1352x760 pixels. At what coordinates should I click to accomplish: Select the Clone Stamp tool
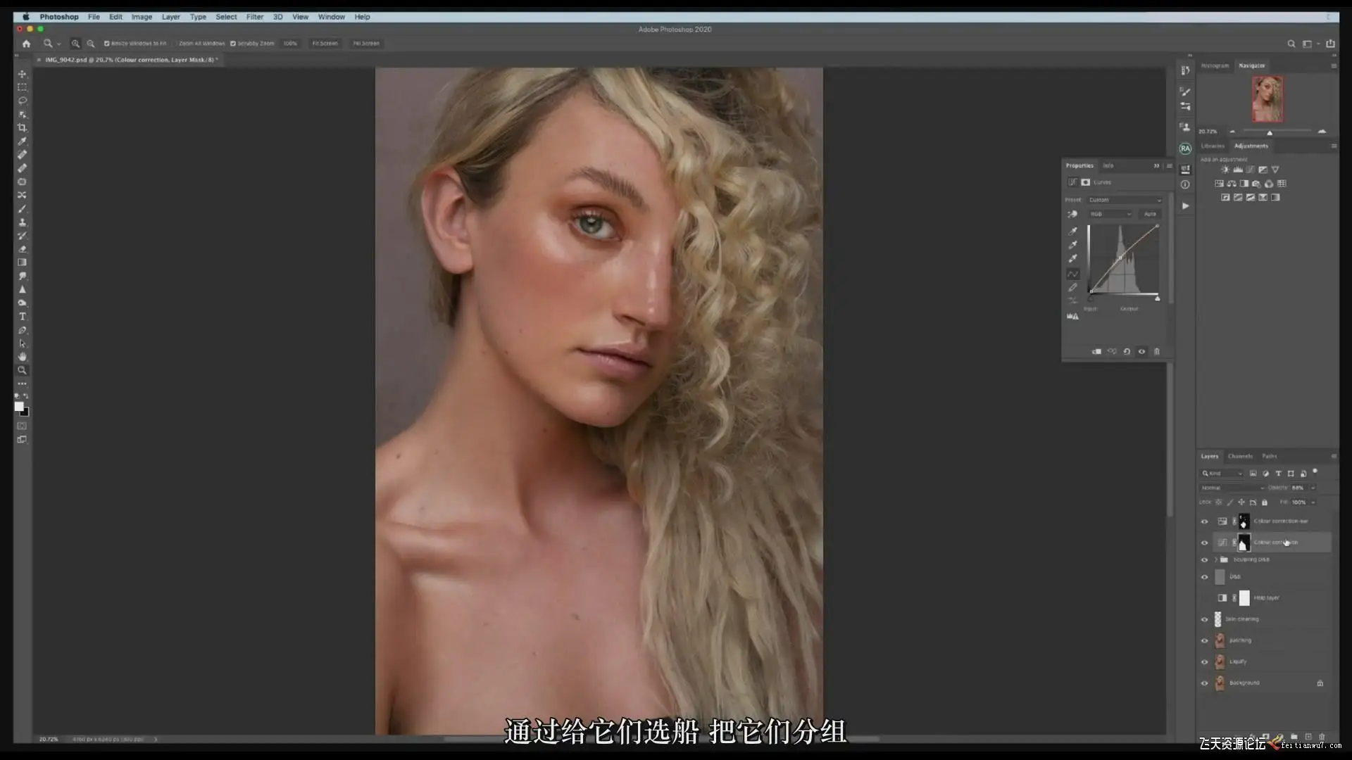click(x=22, y=222)
